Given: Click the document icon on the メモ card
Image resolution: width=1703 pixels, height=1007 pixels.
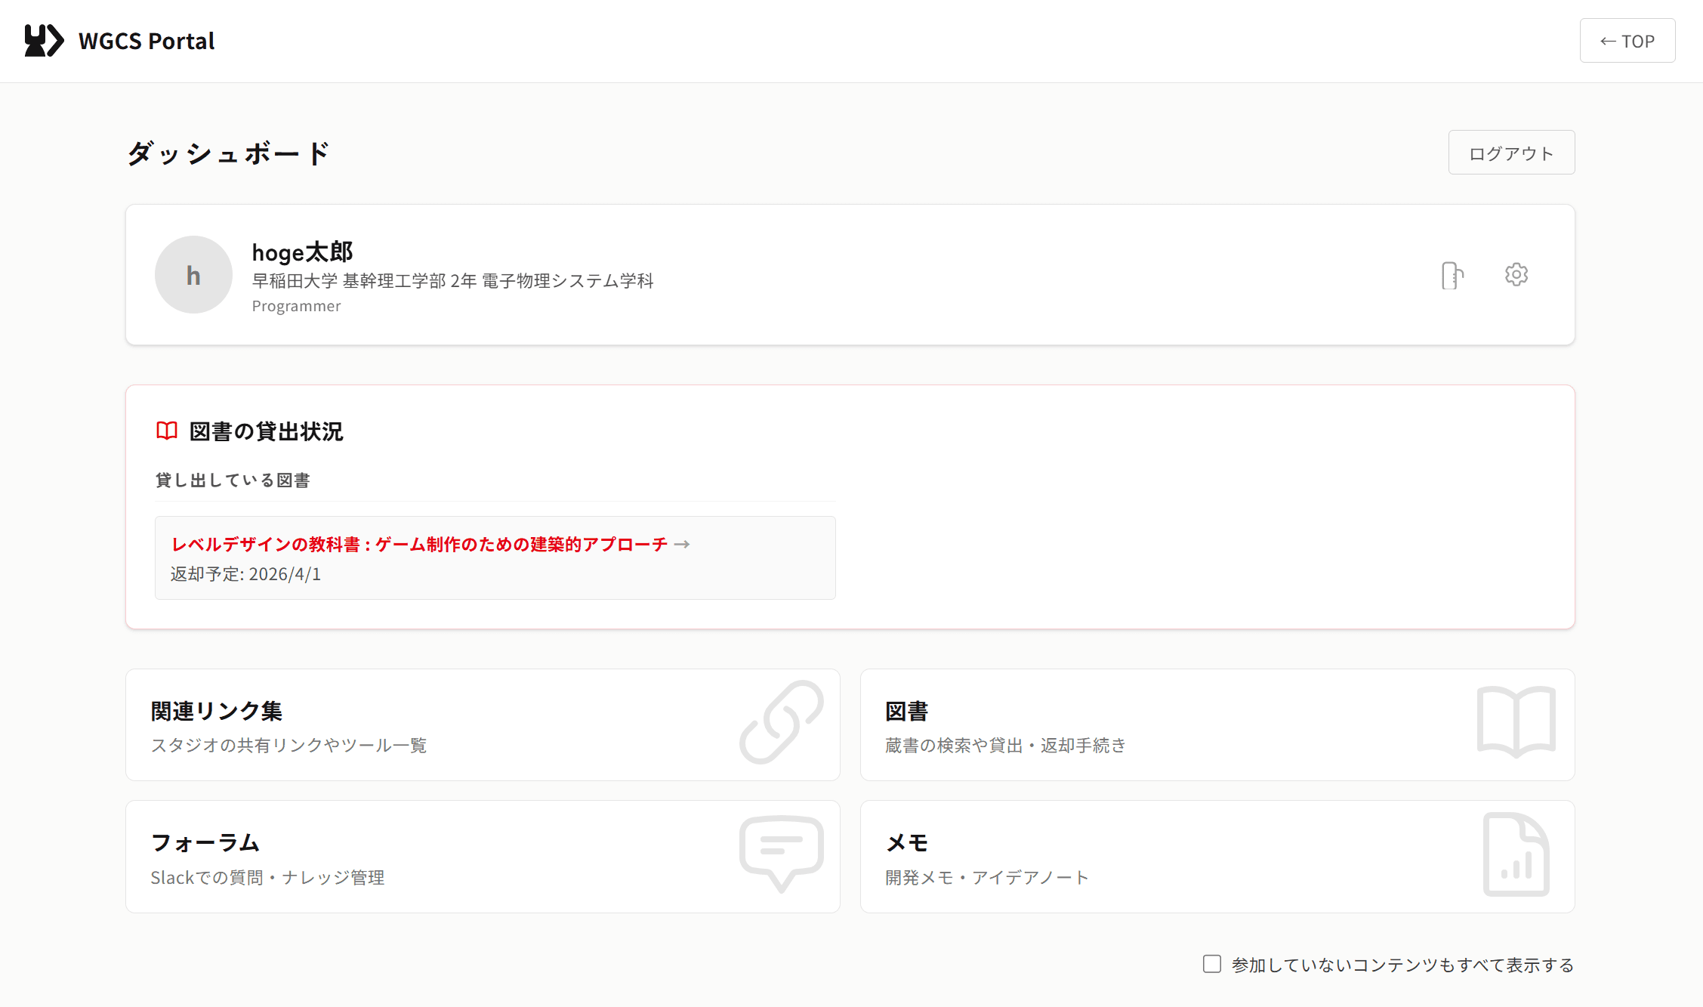Looking at the screenshot, I should (x=1516, y=854).
